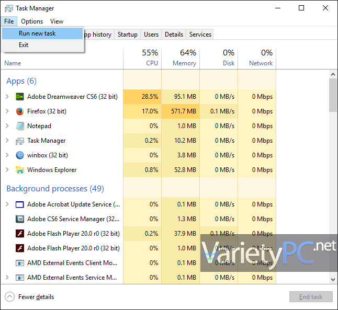Click the Adobe CS6 Service Manager icon
Viewport: 338px width, 310px height.
pyautogui.click(x=20, y=219)
